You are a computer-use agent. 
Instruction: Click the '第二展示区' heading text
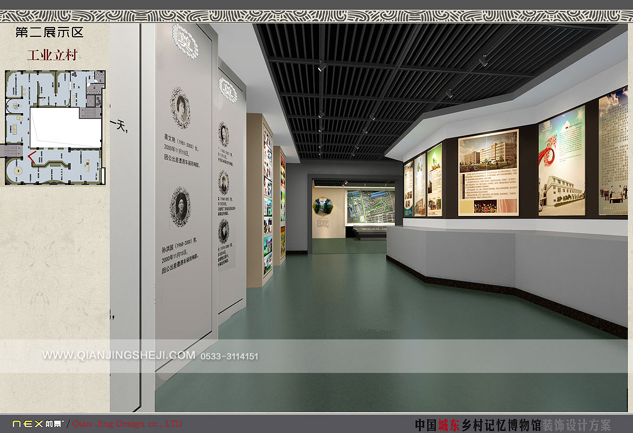[x=49, y=32]
